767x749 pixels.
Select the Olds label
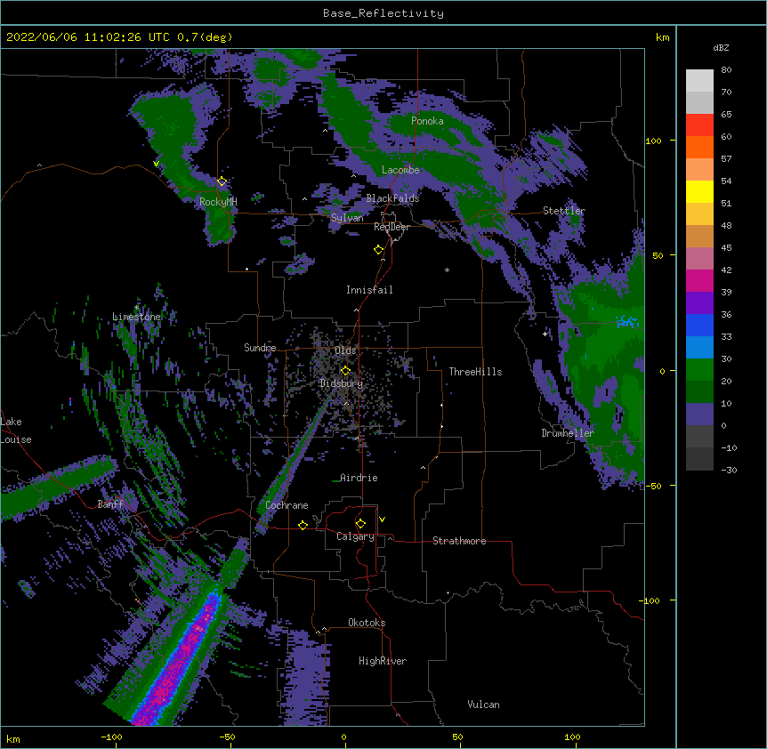click(x=345, y=350)
